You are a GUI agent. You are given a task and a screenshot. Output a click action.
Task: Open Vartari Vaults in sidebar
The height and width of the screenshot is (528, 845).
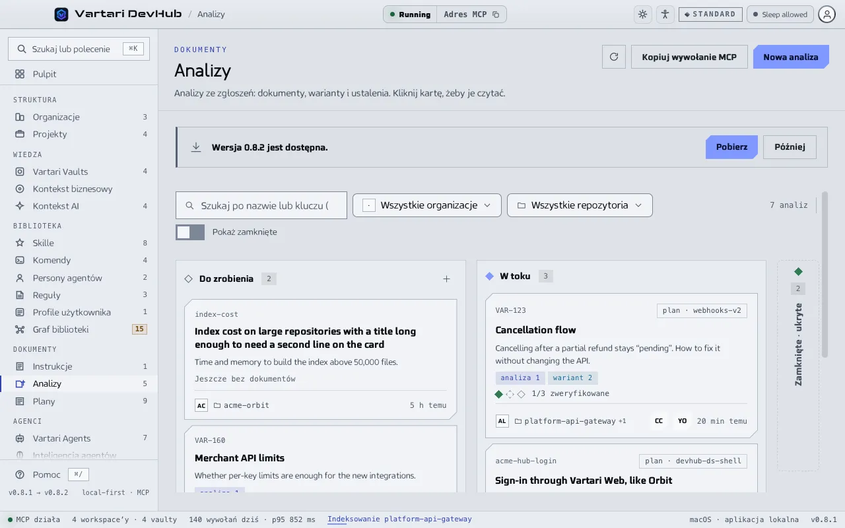point(79,172)
